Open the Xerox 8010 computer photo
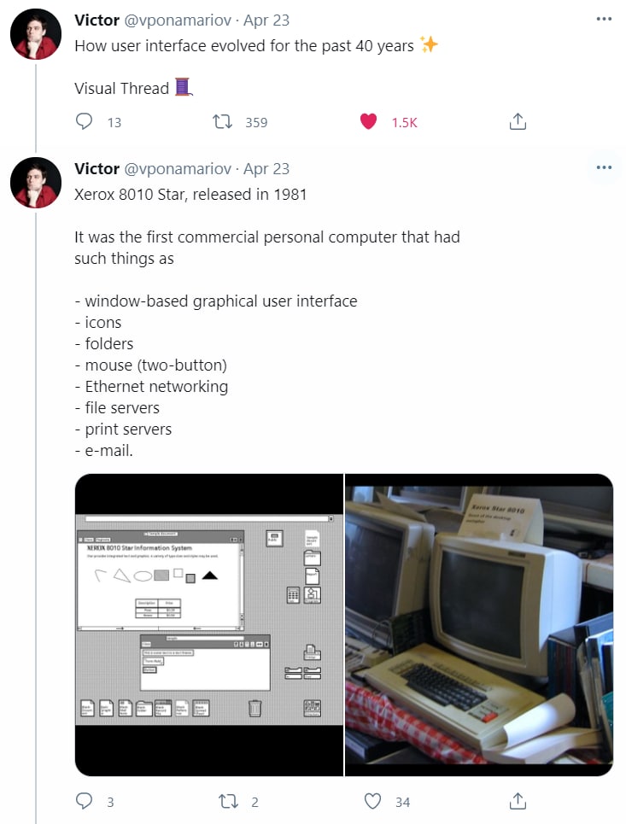The height and width of the screenshot is (824, 626). coord(479,625)
